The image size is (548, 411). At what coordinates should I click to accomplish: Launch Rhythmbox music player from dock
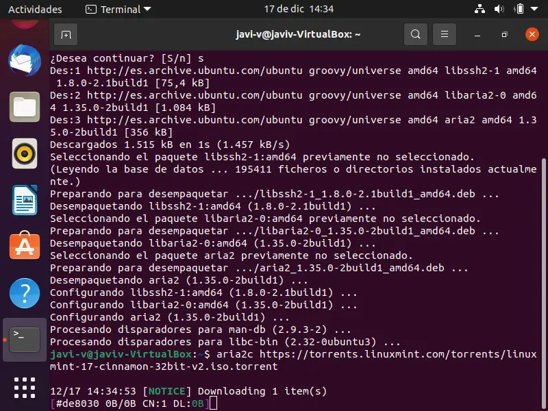[25, 153]
